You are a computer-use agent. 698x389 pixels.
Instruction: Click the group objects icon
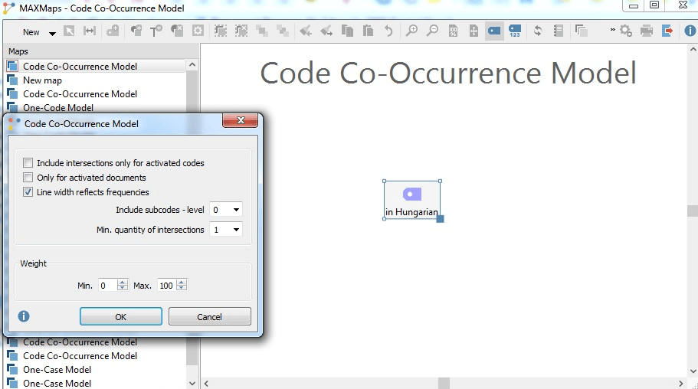(x=221, y=31)
